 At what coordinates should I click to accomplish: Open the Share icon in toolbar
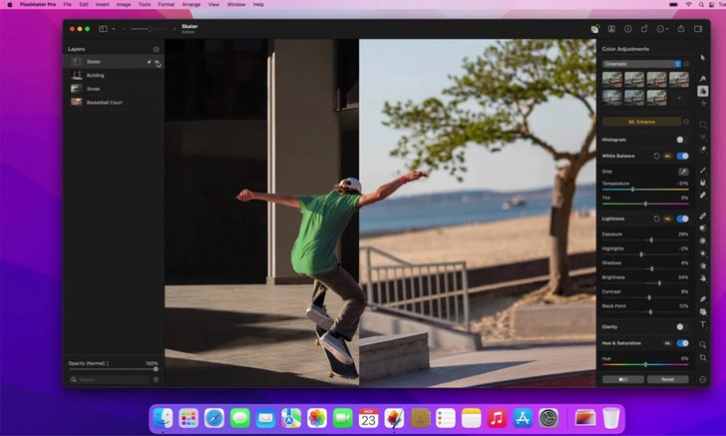pos(680,29)
